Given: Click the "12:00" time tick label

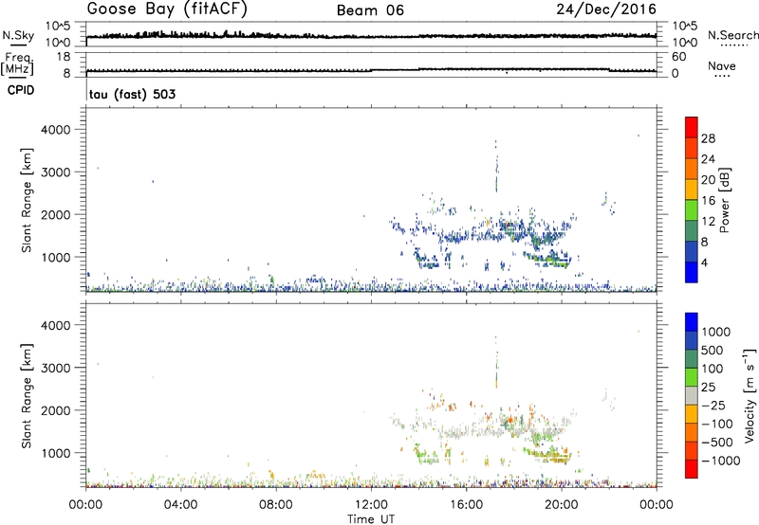Looking at the screenshot, I should click(371, 505).
